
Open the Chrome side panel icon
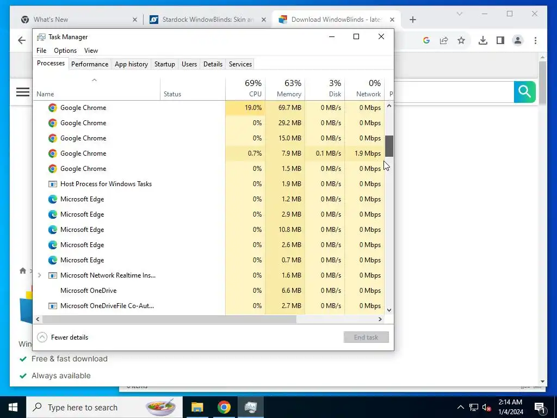[x=500, y=40]
